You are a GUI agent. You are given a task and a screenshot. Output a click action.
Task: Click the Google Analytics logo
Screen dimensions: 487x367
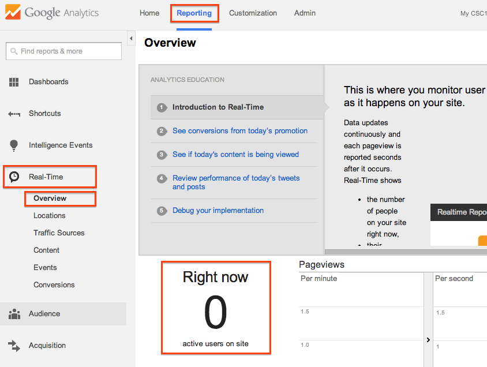point(52,13)
